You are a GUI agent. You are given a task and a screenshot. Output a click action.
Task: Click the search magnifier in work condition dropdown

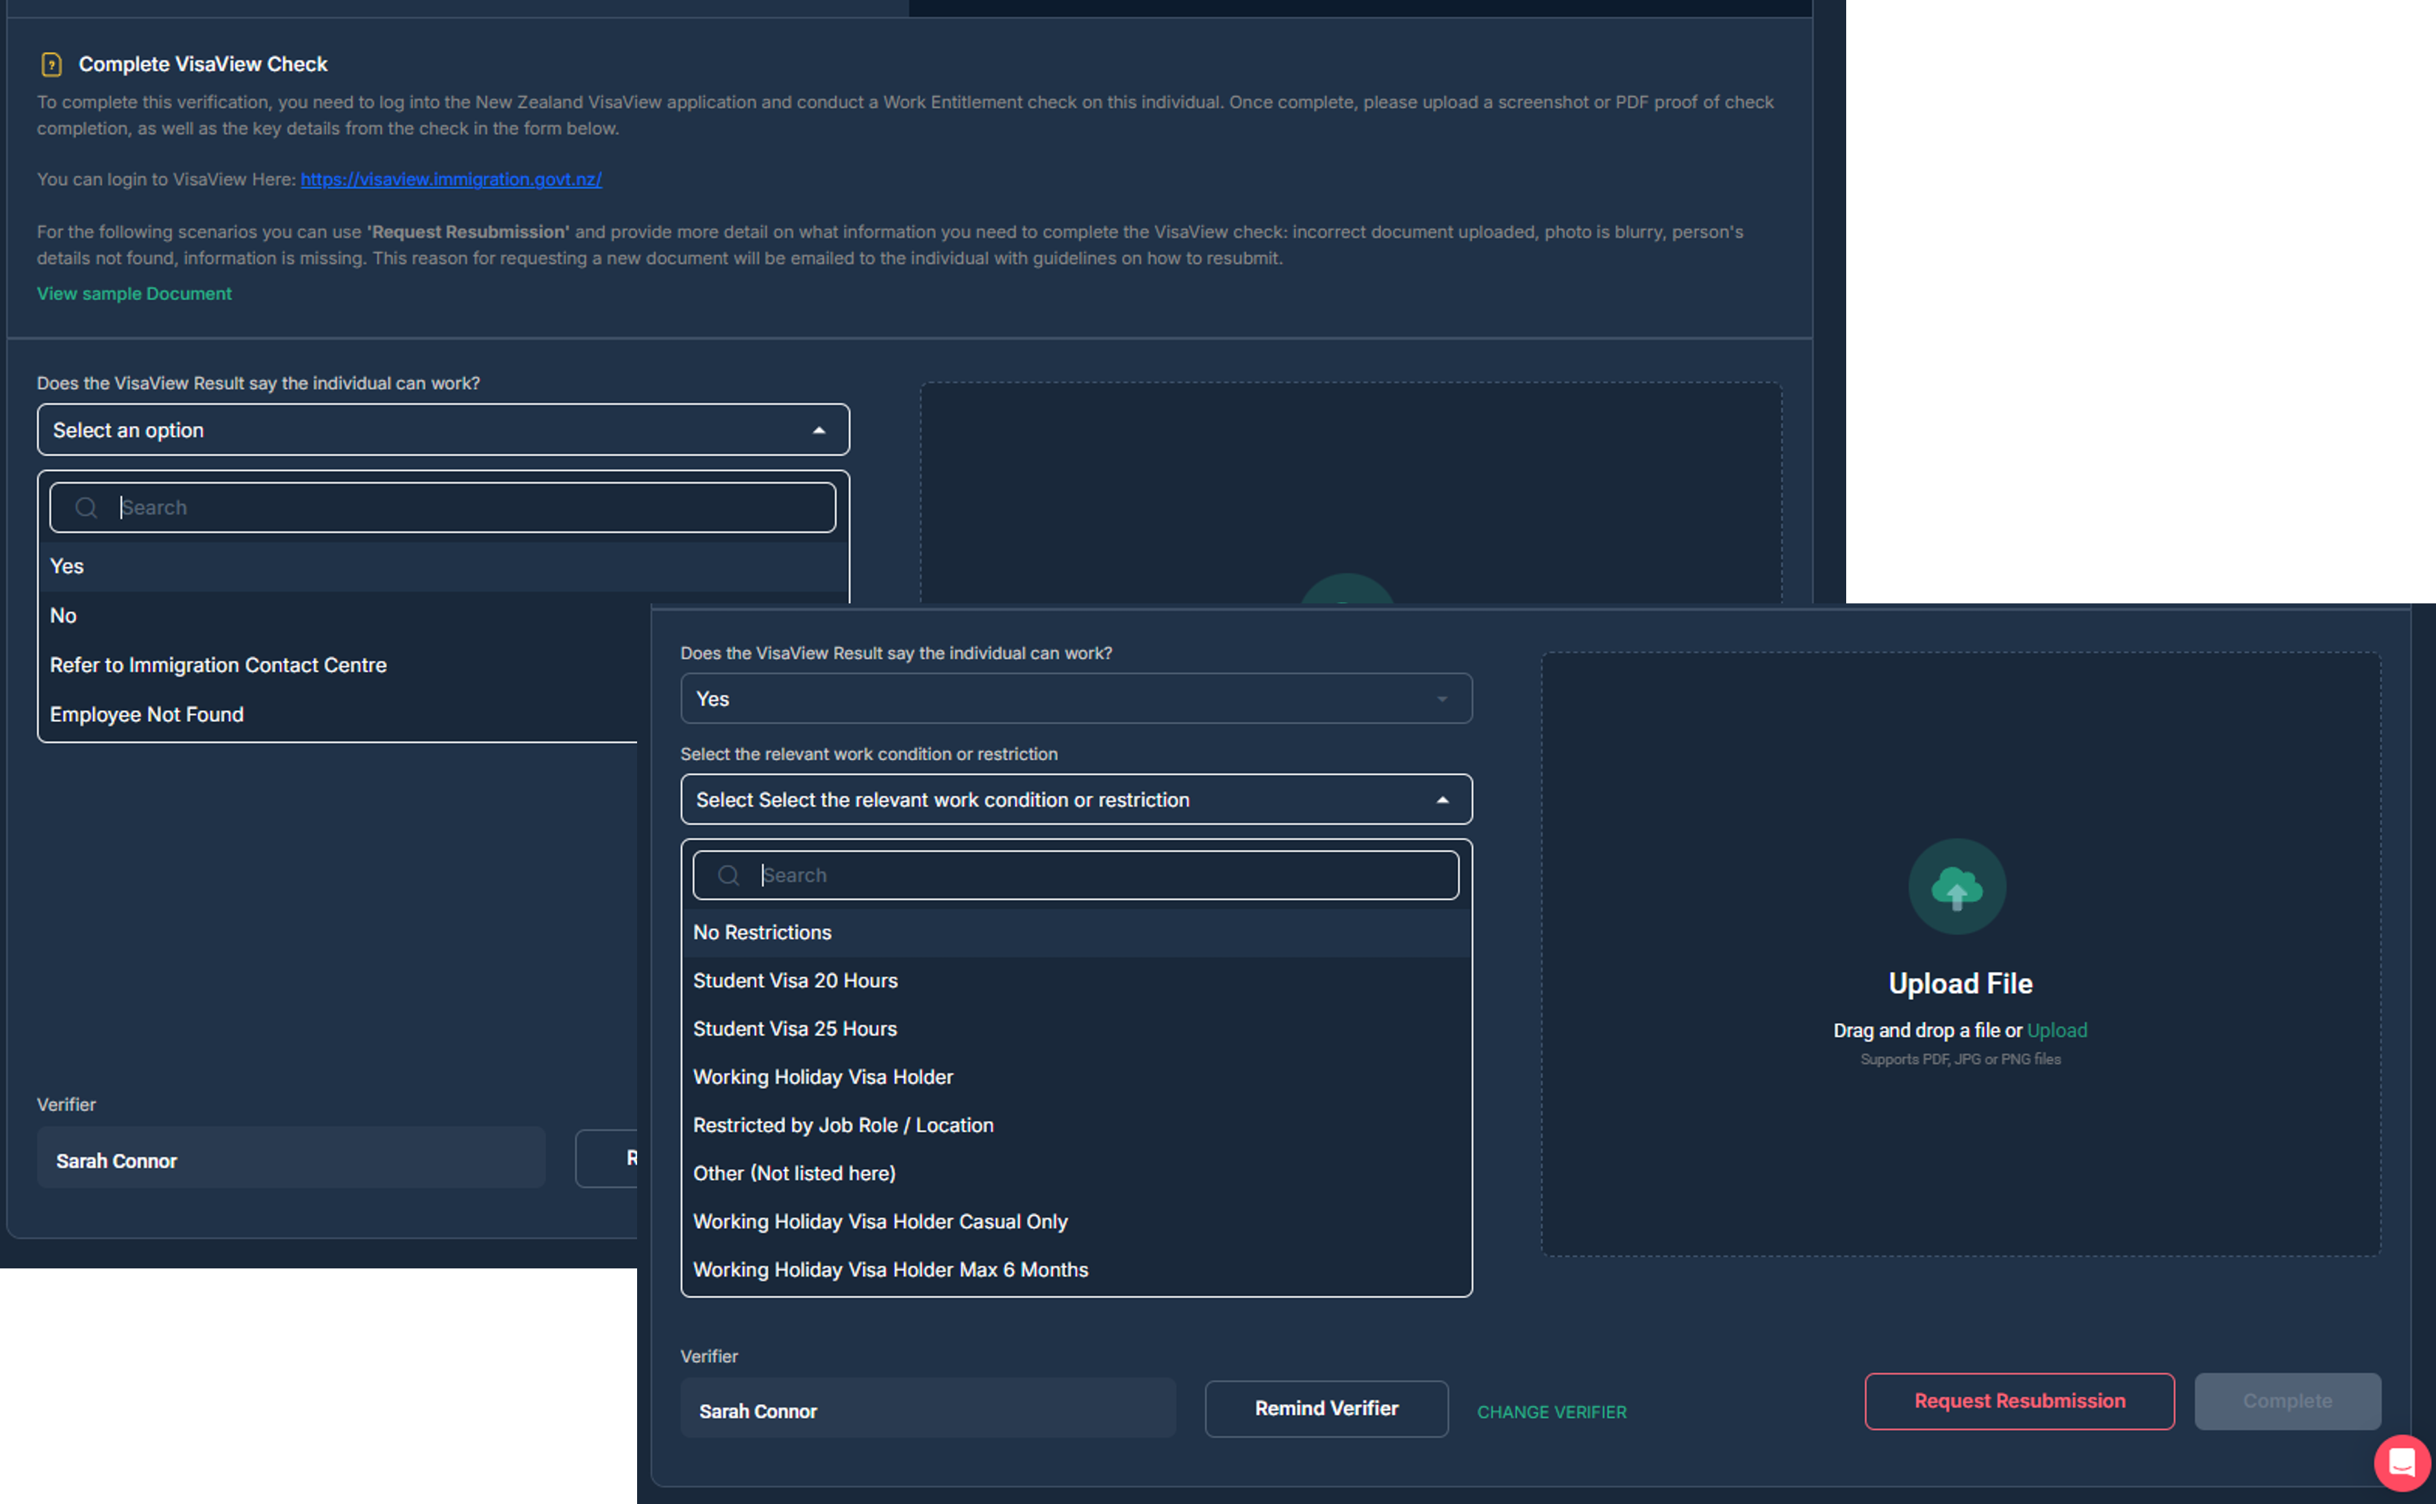pyautogui.click(x=729, y=875)
